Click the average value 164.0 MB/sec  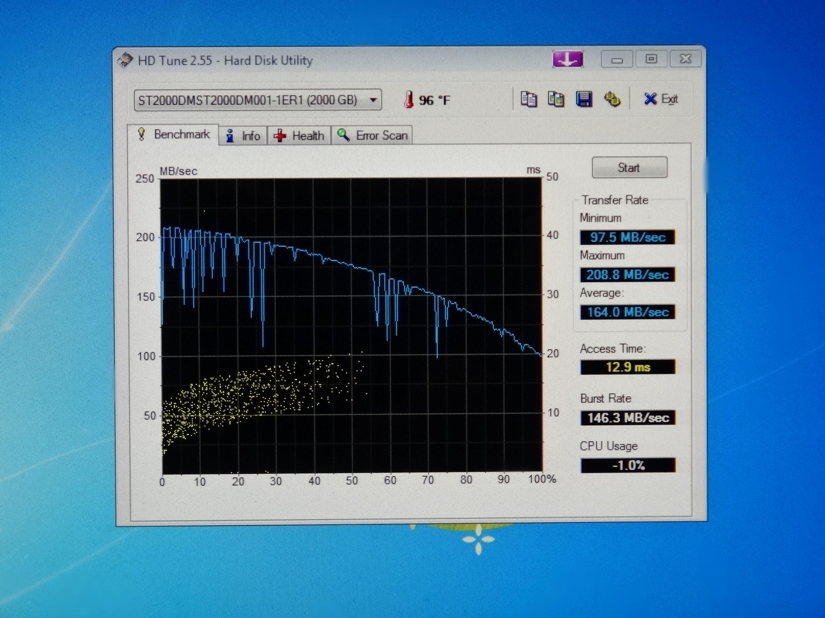coord(628,312)
